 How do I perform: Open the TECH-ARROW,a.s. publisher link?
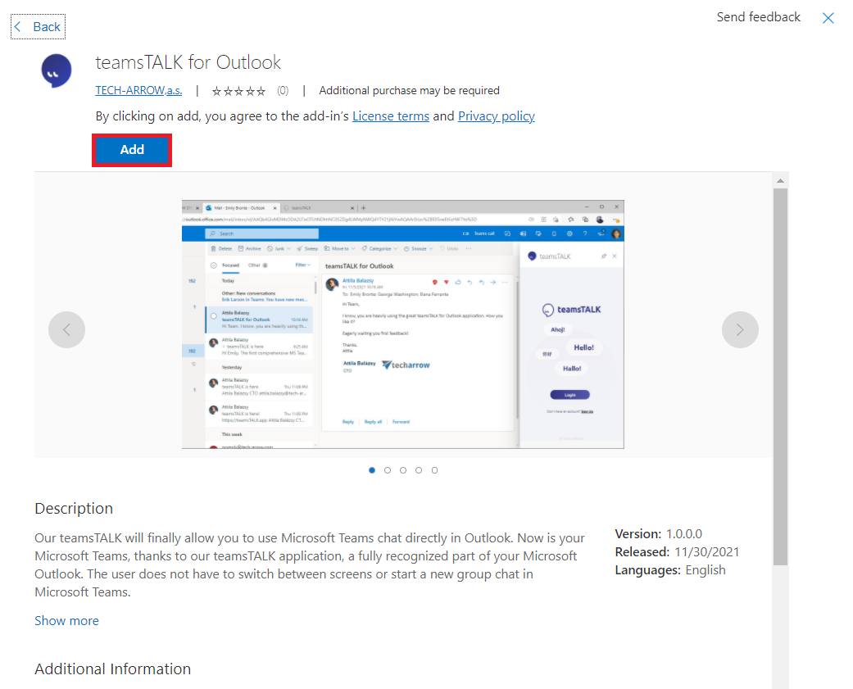click(138, 90)
